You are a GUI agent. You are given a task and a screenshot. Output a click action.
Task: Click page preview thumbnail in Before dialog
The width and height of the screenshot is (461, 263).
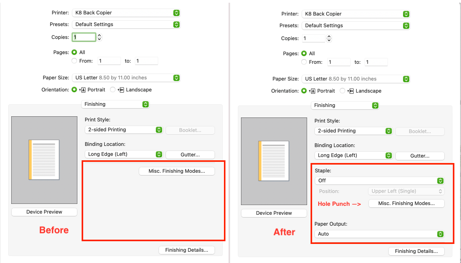(44, 160)
